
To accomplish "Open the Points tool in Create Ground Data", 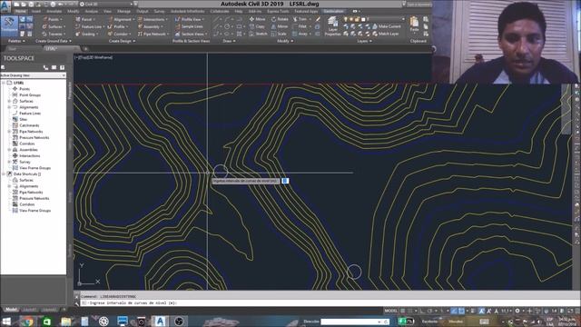I will point(52,19).
